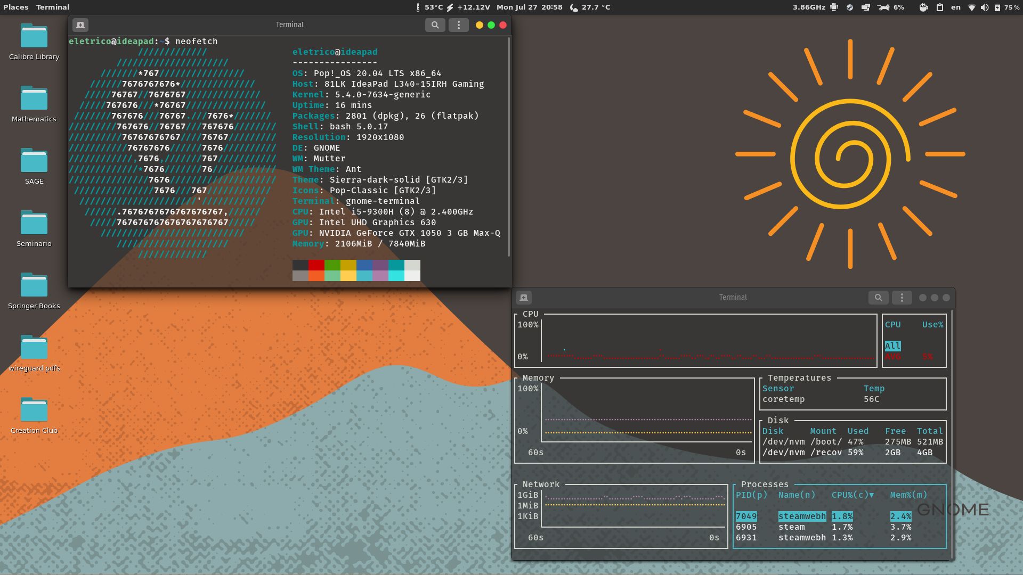Viewport: 1023px width, 575px height.
Task: Click the Name(n) column header in Processes
Action: [797, 495]
